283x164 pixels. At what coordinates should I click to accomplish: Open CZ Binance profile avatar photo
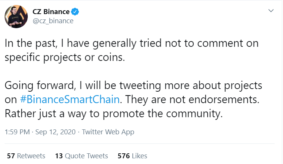click(16, 16)
